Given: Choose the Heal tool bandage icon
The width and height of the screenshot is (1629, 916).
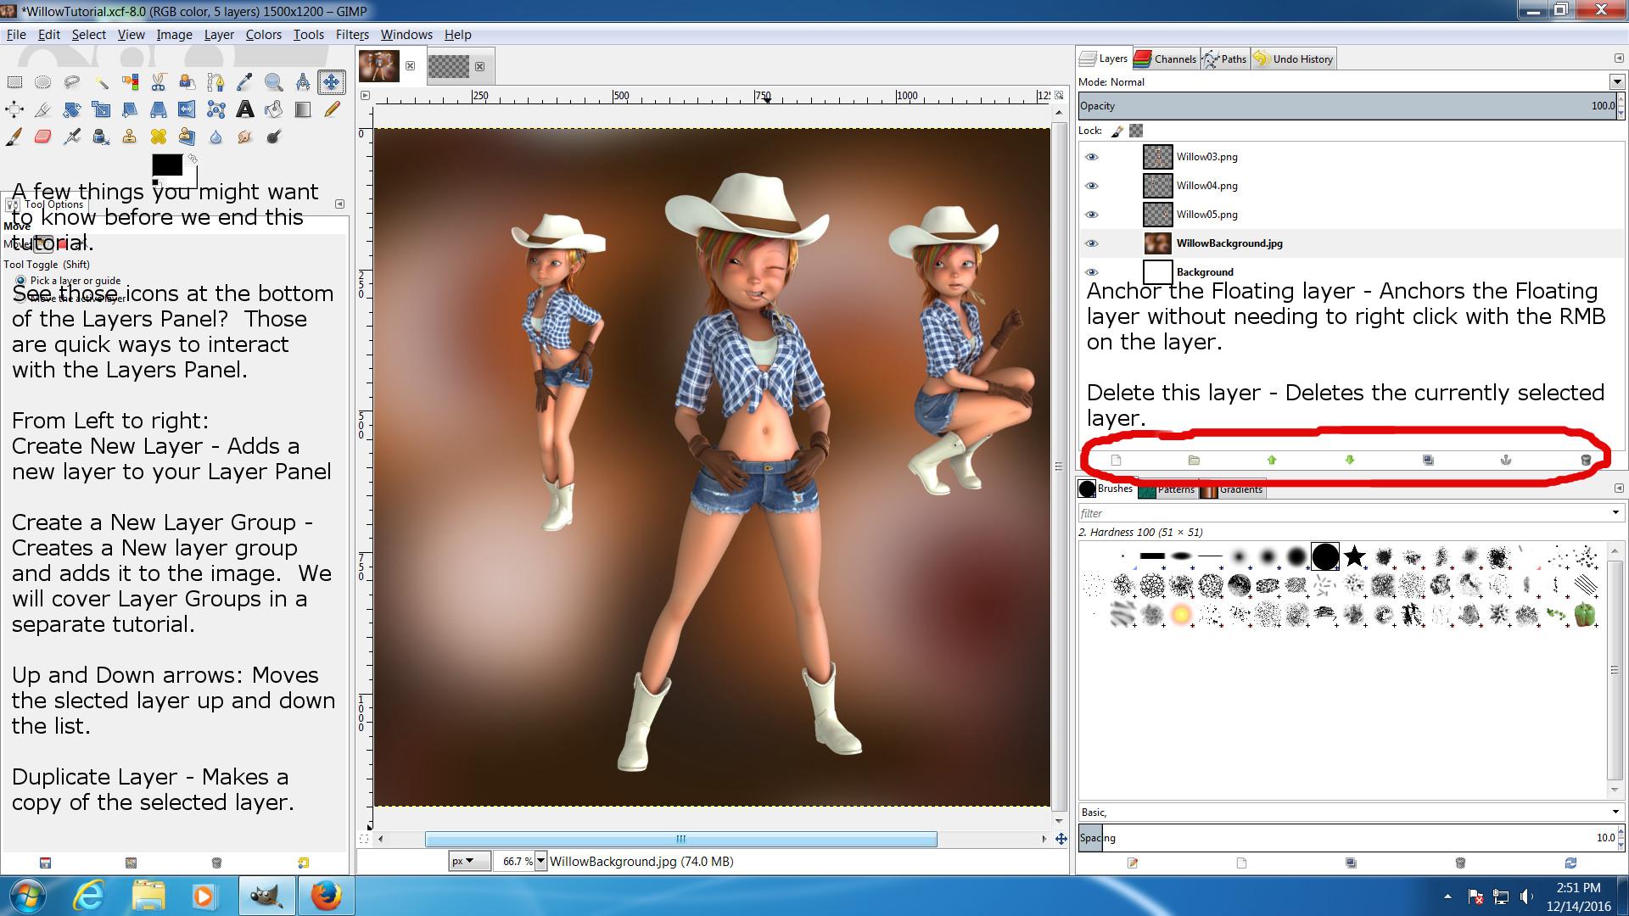Looking at the screenshot, I should tap(159, 137).
